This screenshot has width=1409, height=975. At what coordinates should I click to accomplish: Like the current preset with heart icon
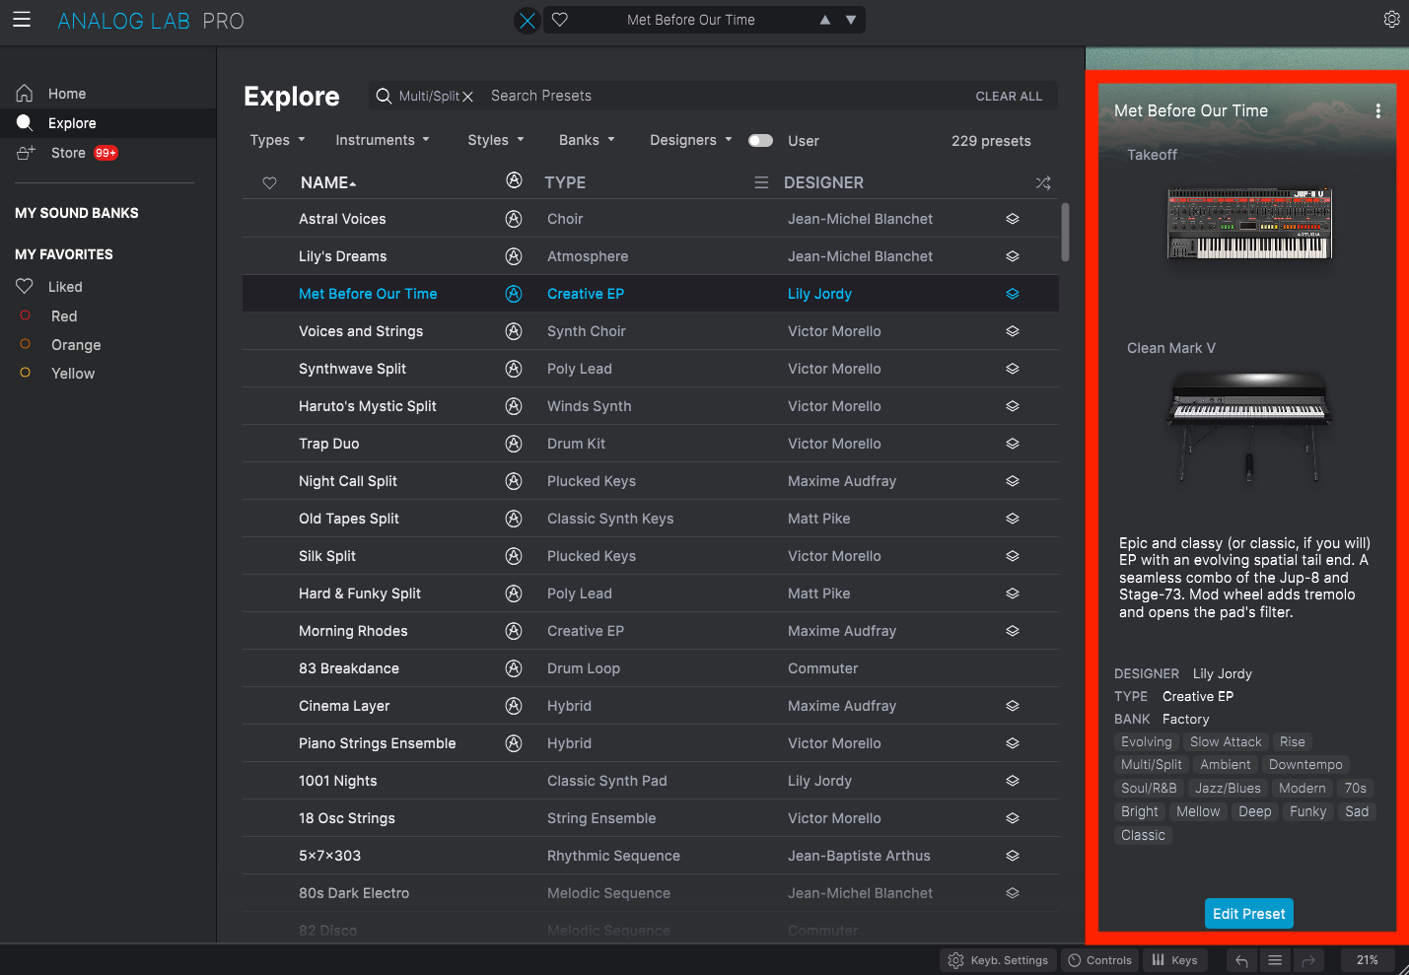[x=560, y=20]
